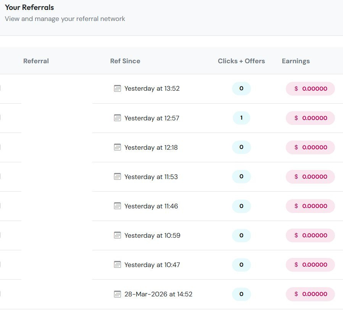Click the 'Yesterday at 10:47' date text
Screen dimensions: 343x312
point(152,265)
